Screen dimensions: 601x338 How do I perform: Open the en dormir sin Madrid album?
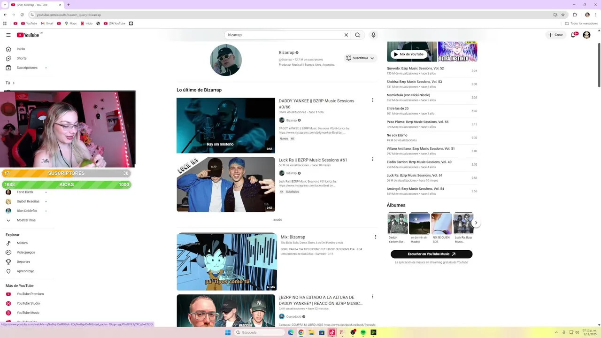(x=419, y=228)
